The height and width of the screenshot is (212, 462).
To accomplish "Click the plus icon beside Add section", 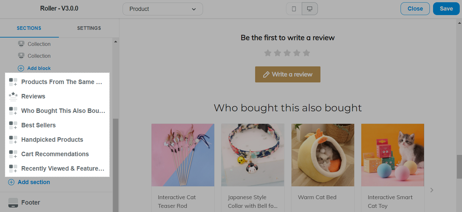I will 11,182.
